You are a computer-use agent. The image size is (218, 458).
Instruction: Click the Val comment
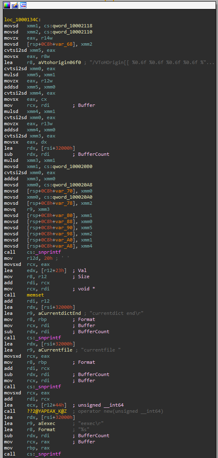pos(83,270)
